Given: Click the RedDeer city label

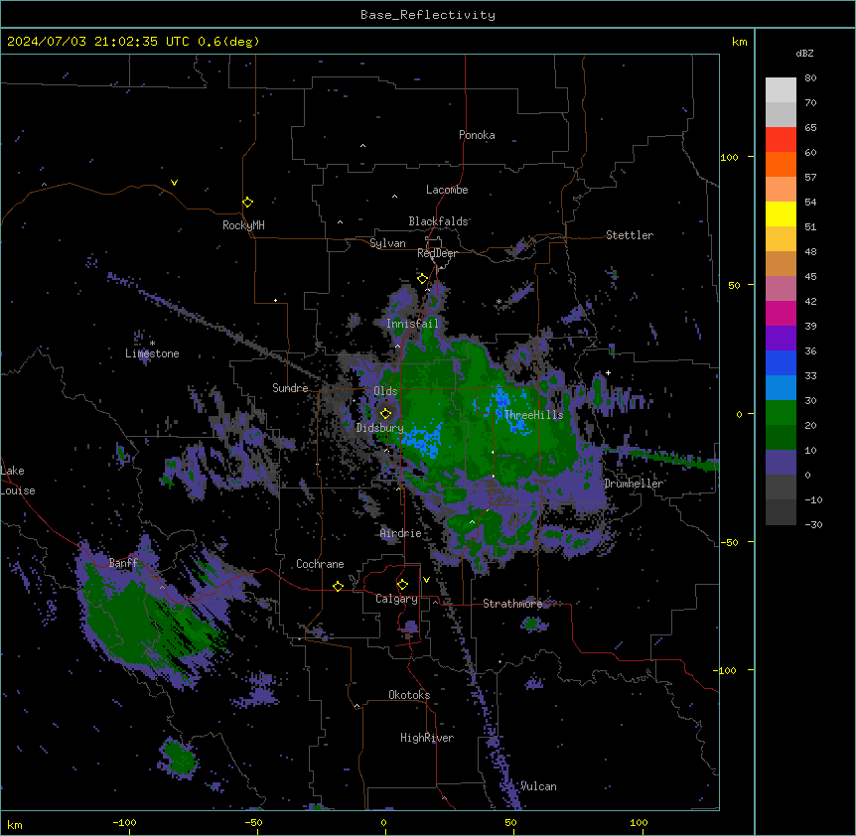Looking at the screenshot, I should click(x=437, y=253).
